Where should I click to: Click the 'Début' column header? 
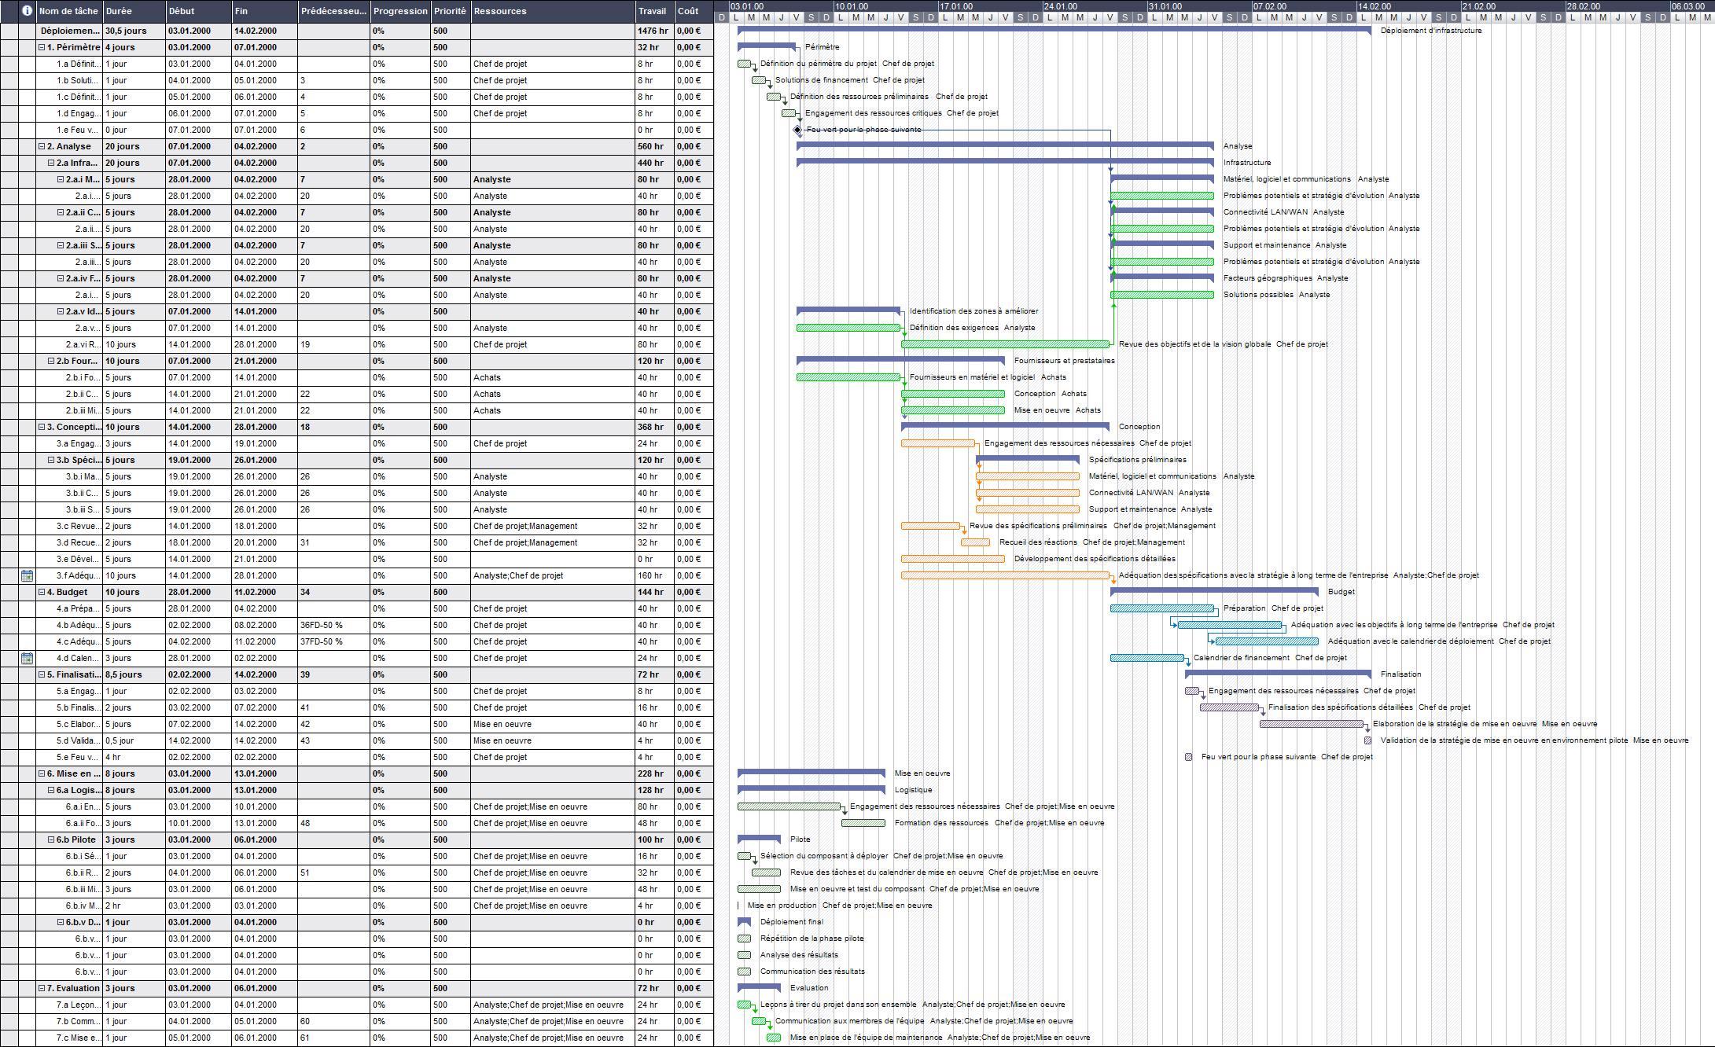coord(198,11)
